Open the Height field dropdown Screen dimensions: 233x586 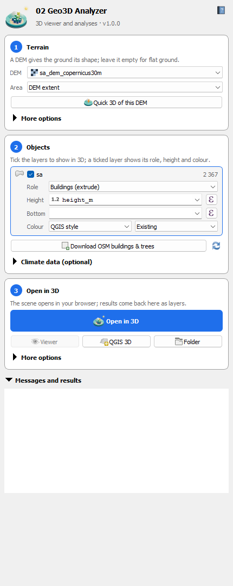coord(125,200)
